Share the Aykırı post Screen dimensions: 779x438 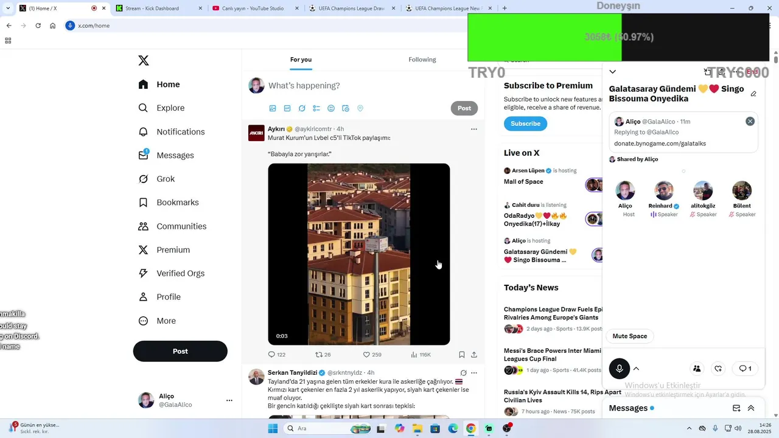(474, 355)
